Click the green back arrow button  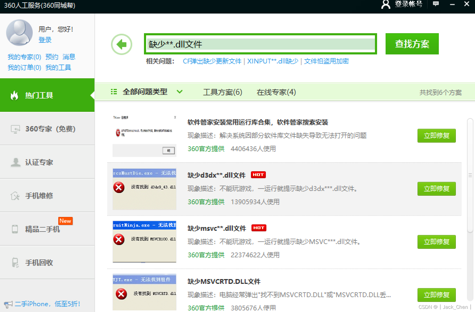pyautogui.click(x=122, y=44)
